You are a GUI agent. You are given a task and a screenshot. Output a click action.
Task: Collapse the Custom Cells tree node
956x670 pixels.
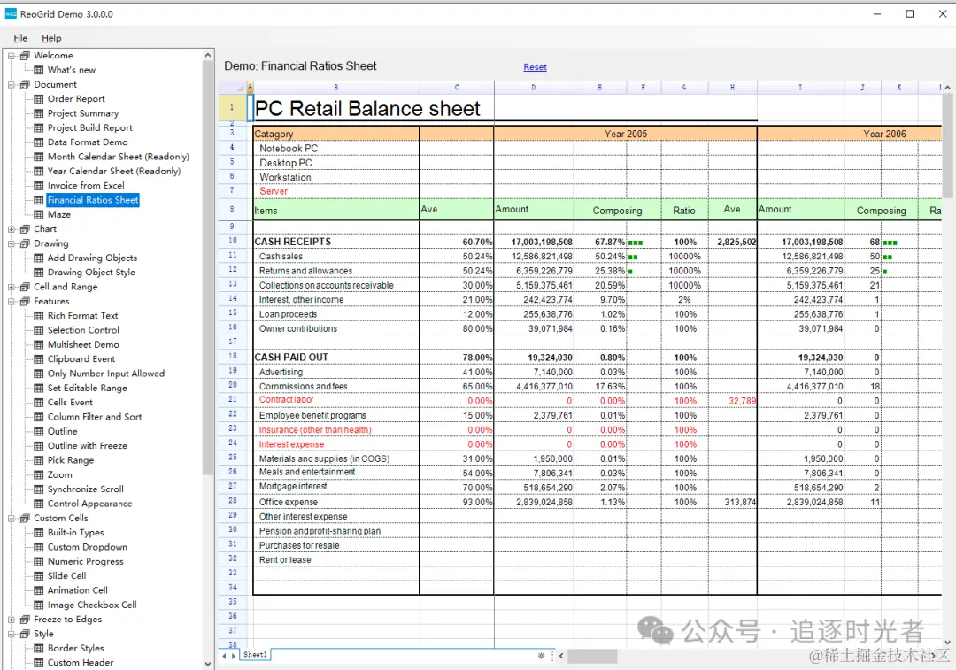coord(12,518)
